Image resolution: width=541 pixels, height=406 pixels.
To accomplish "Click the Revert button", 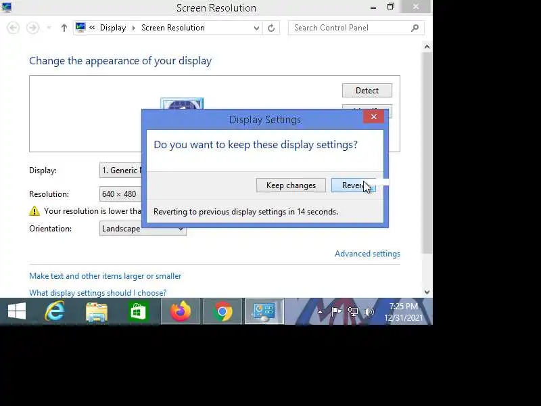I will click(x=353, y=185).
